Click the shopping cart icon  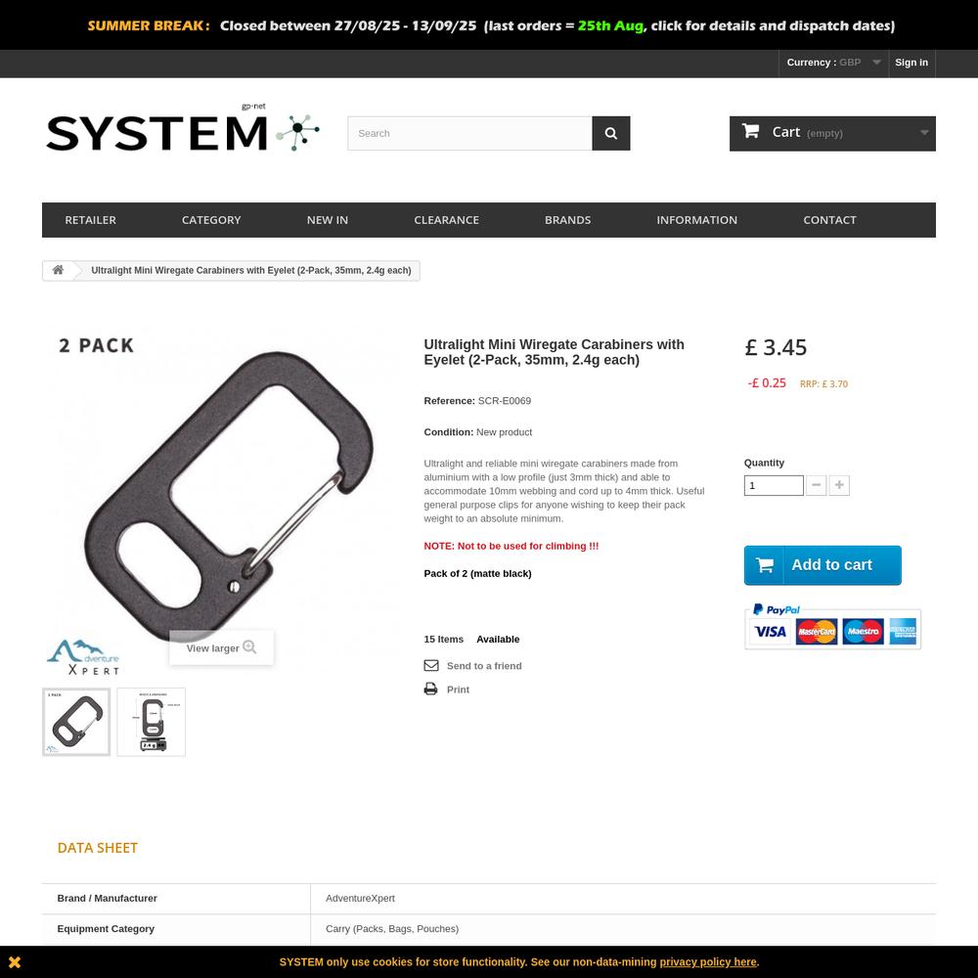750,131
